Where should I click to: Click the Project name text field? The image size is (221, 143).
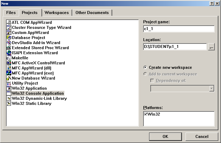click(179, 29)
